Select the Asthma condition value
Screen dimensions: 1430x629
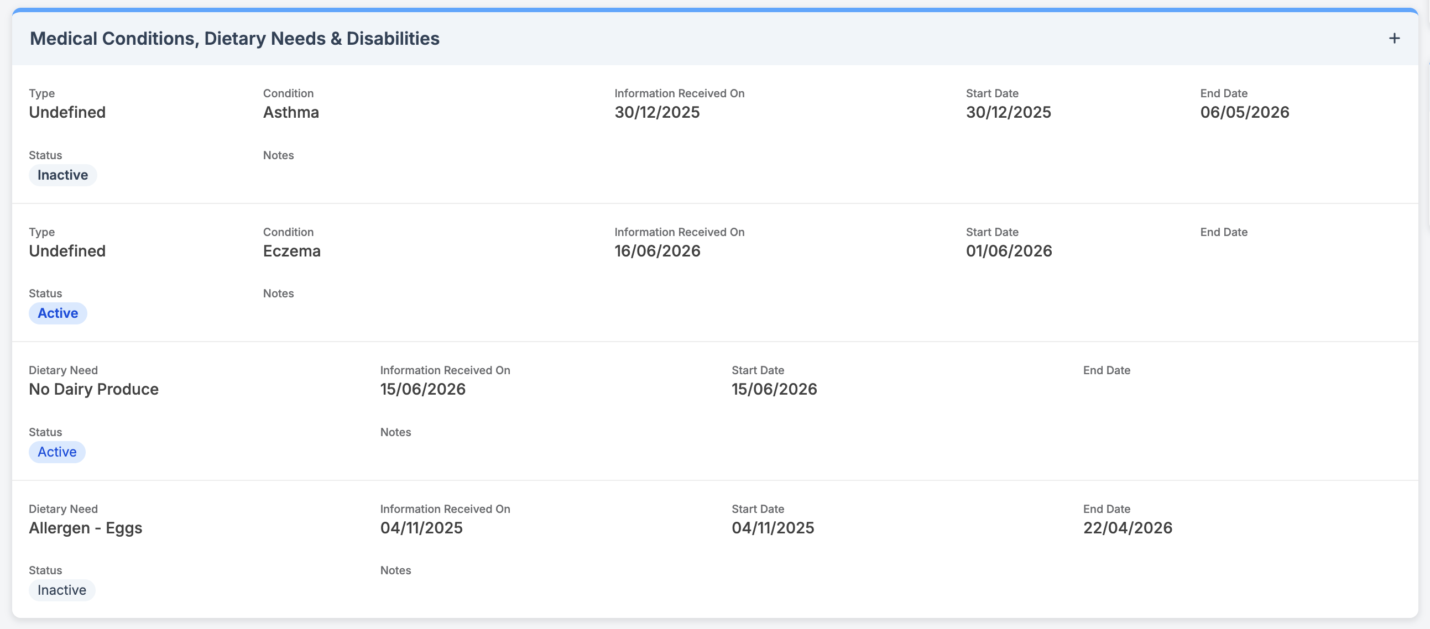291,112
